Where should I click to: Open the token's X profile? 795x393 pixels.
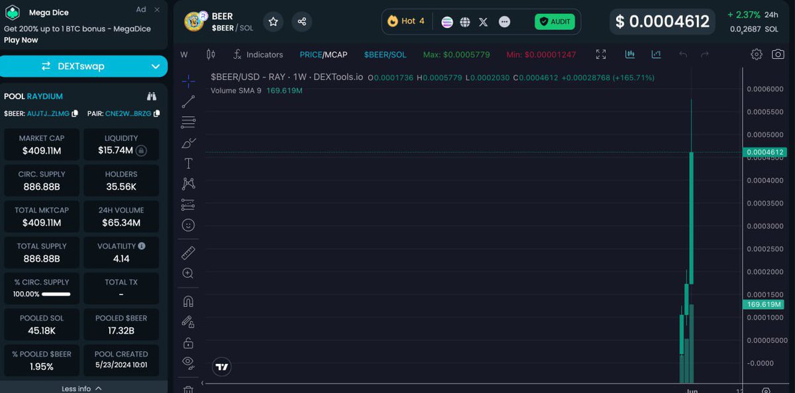(483, 22)
